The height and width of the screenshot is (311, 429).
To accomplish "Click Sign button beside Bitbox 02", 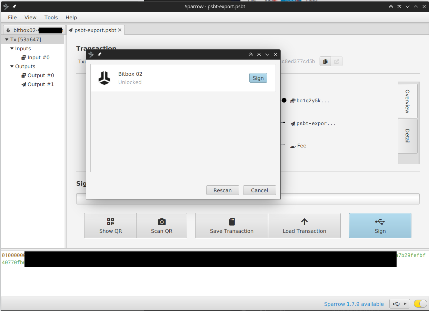I will coord(258,78).
